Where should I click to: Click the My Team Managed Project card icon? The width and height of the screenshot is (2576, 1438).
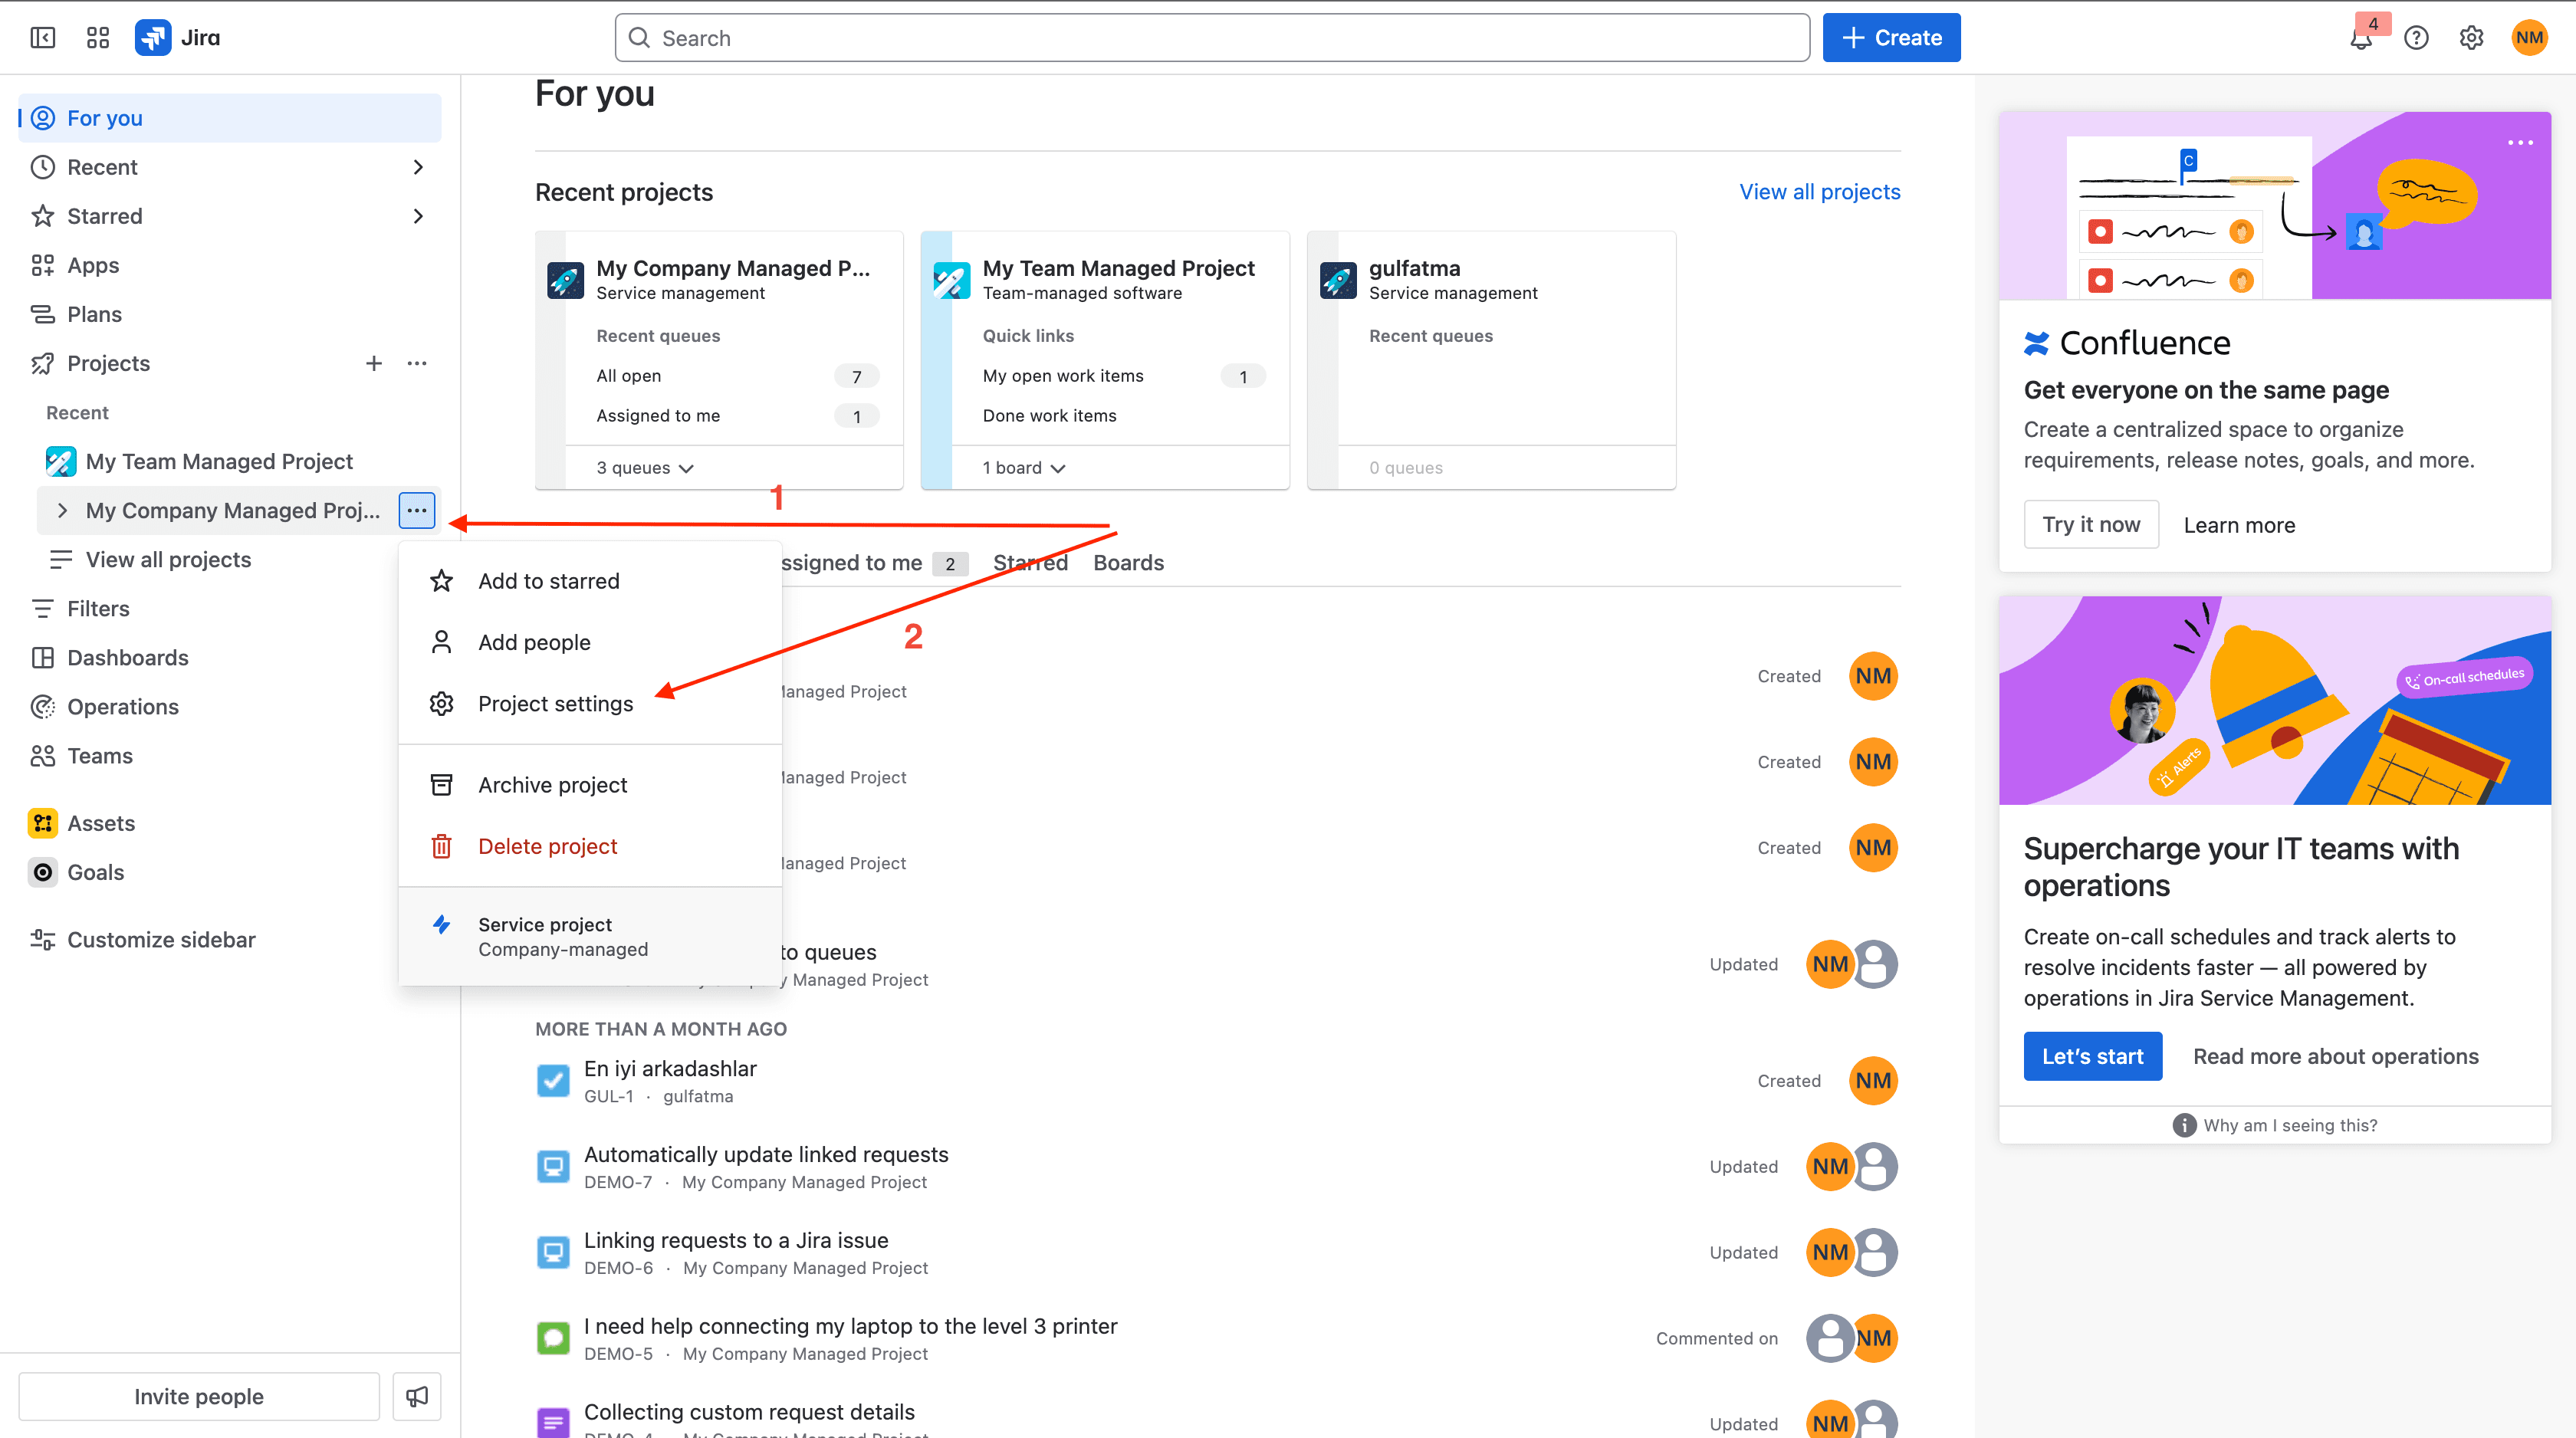(x=951, y=281)
